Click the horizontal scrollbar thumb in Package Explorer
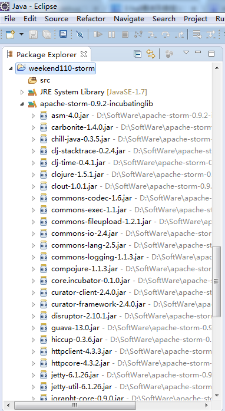Screen dimensions: 225x411 click(x=75, y=405)
